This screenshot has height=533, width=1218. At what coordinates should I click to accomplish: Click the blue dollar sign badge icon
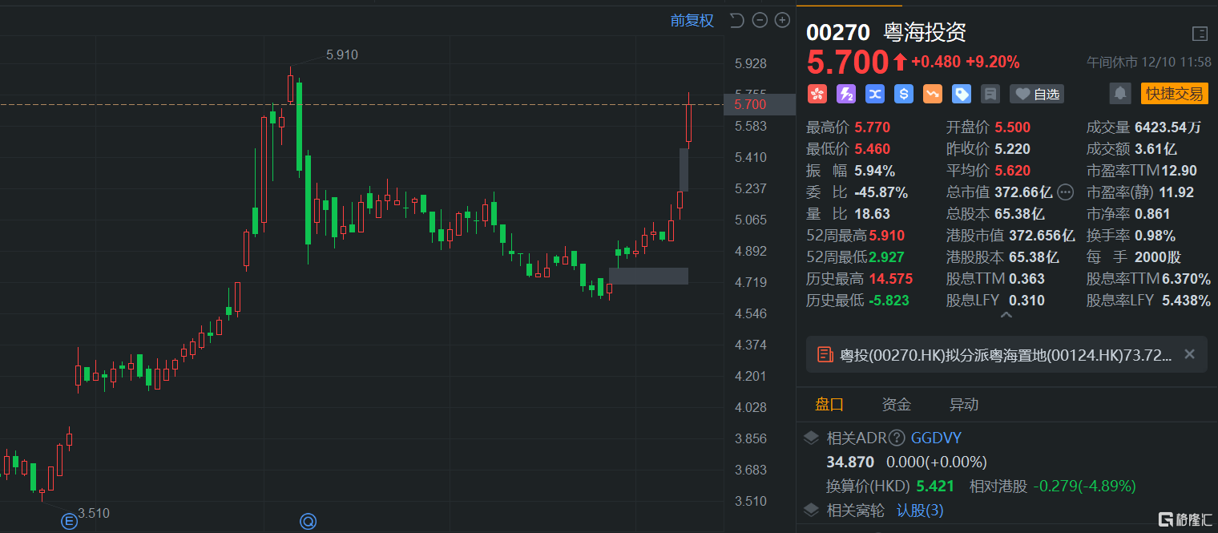(x=904, y=94)
